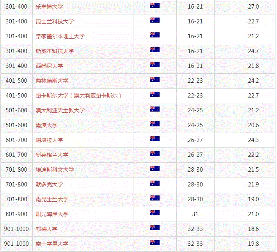Select score 21.0 in 阳光海岸大学 row
This screenshot has height=252, width=277.
pyautogui.click(x=253, y=215)
